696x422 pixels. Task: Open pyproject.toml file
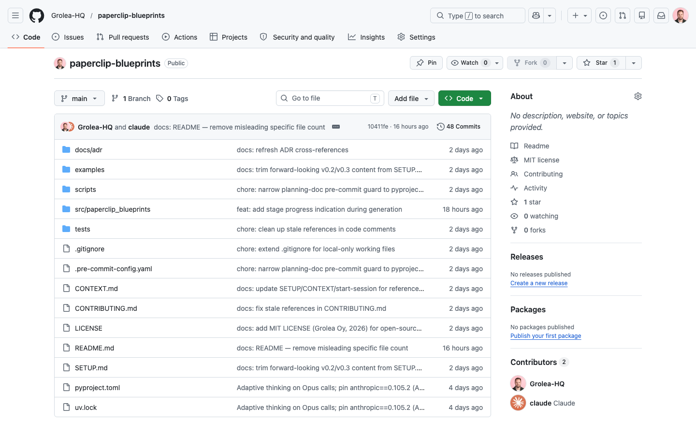pyautogui.click(x=97, y=388)
